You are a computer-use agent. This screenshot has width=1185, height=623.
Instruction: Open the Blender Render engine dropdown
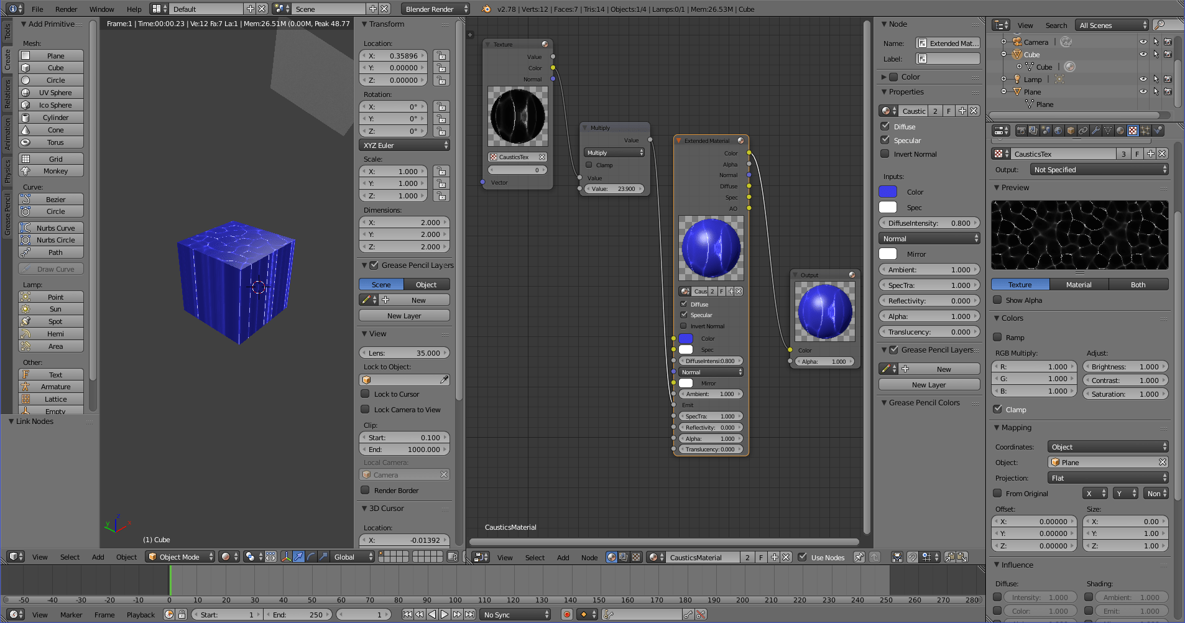pos(435,9)
